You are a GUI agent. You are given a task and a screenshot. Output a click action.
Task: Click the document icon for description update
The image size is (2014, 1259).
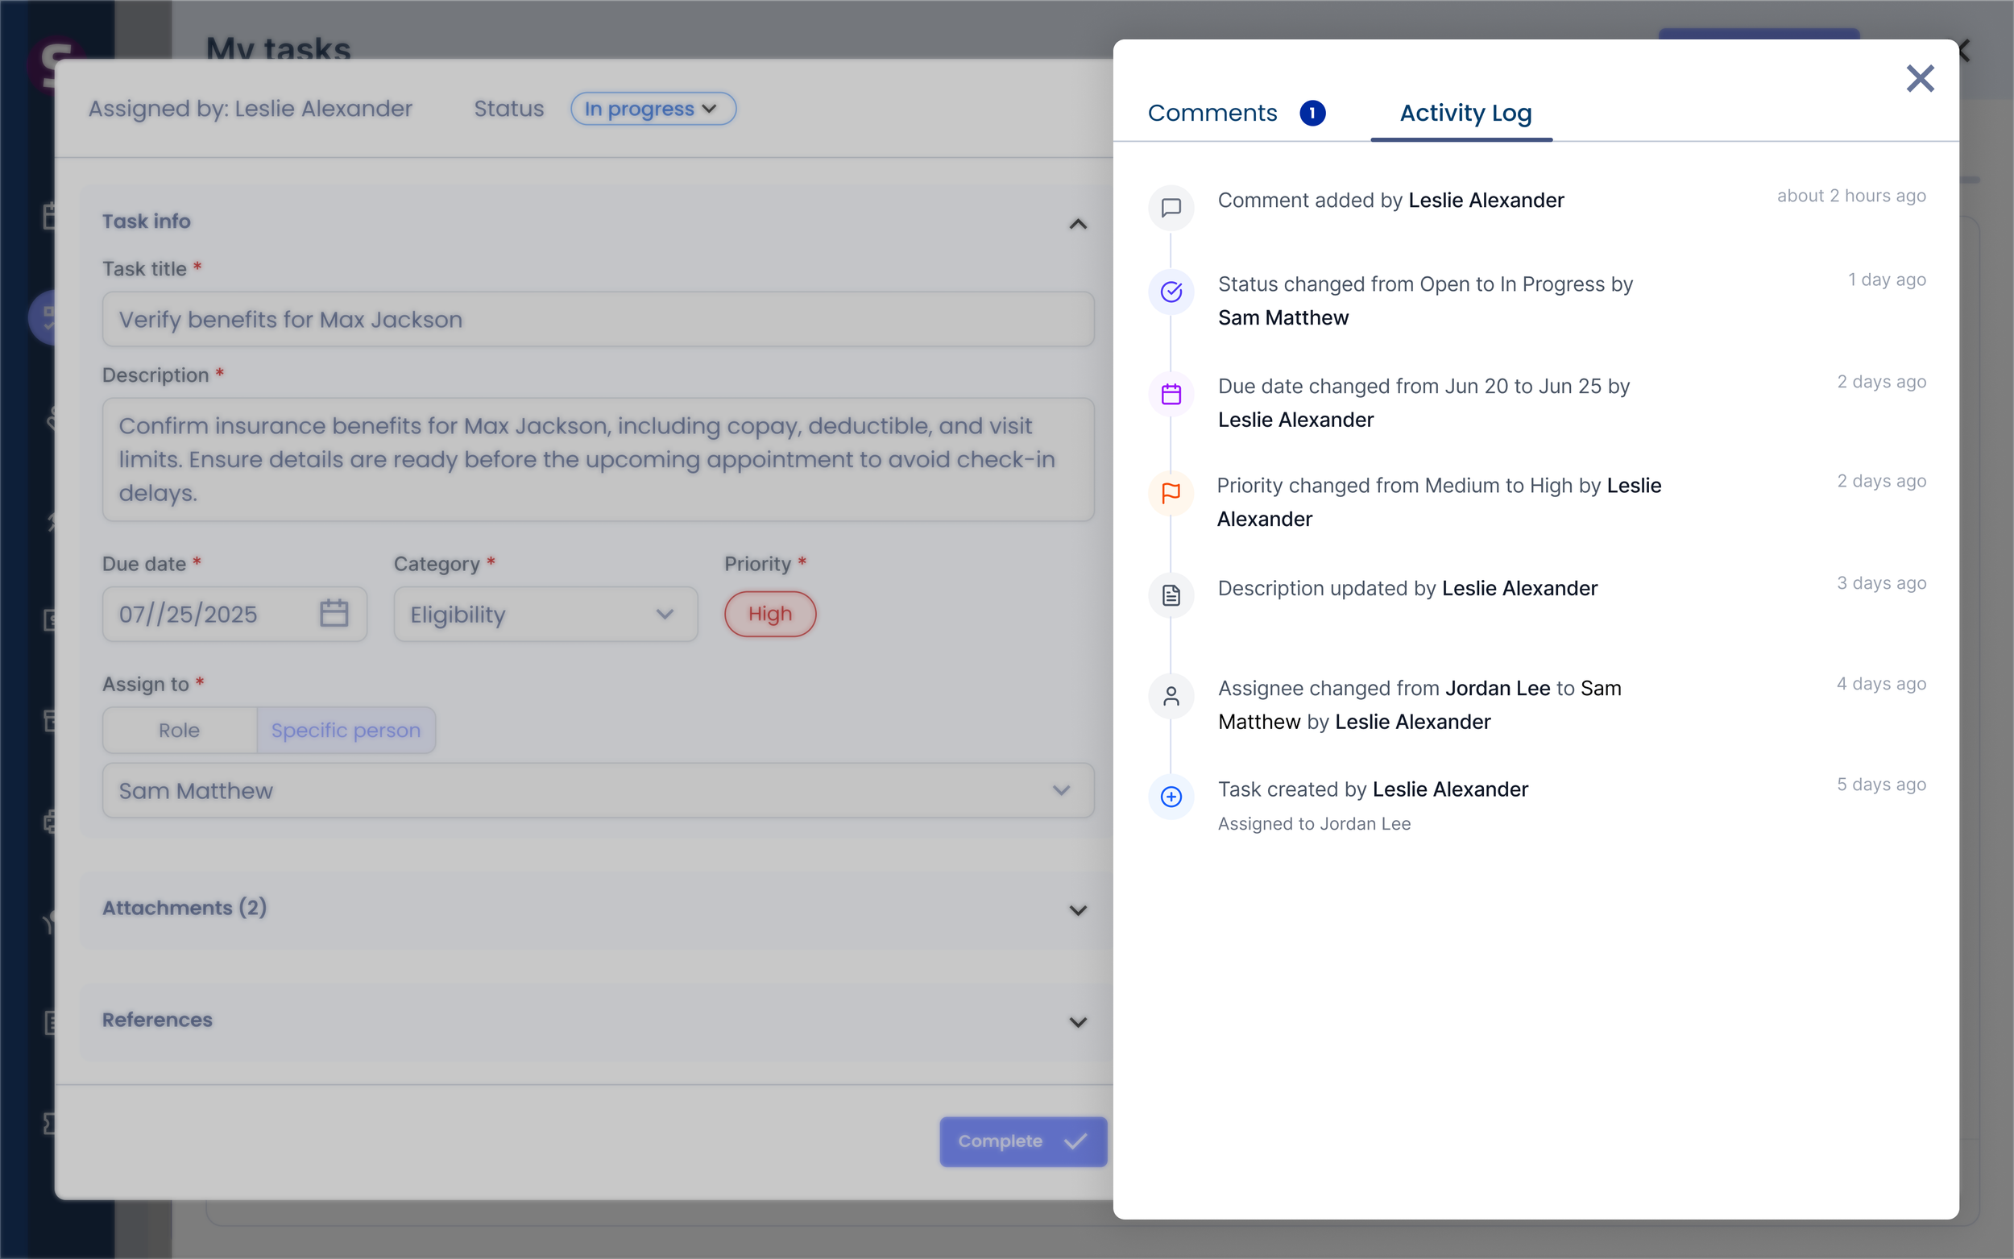[x=1171, y=595]
